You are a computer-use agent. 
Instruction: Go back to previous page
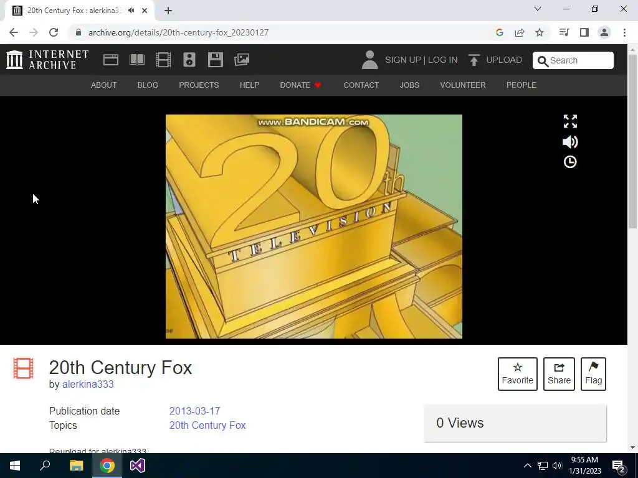(x=14, y=32)
